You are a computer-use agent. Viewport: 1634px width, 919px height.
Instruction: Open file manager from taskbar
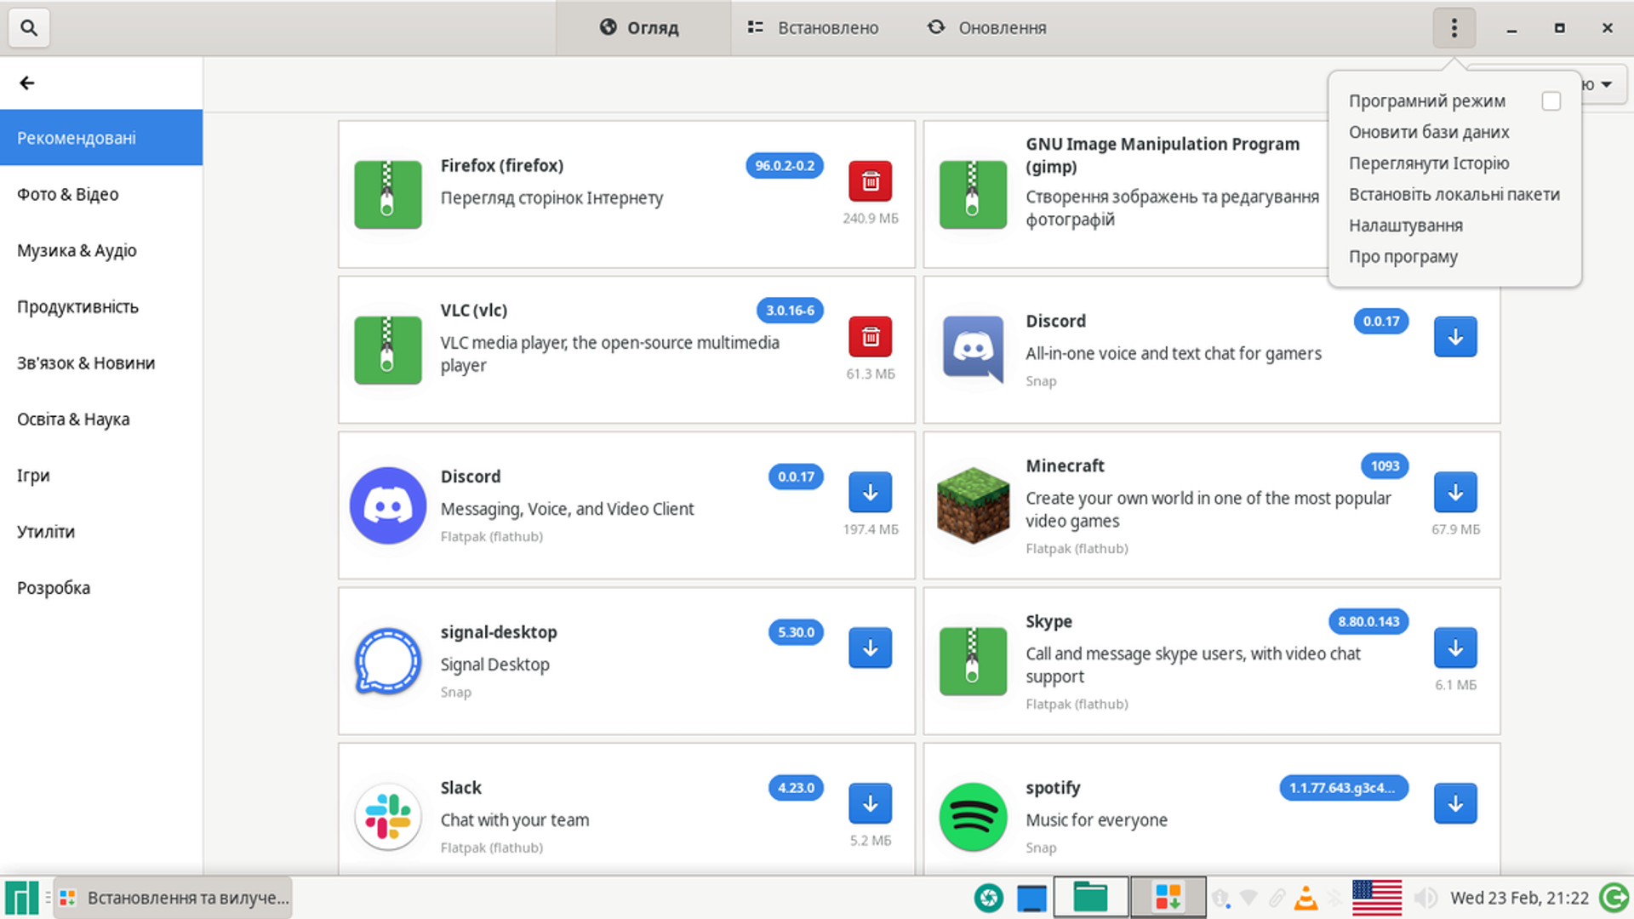click(1090, 898)
